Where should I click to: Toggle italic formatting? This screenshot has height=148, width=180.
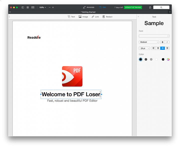coord(167,42)
